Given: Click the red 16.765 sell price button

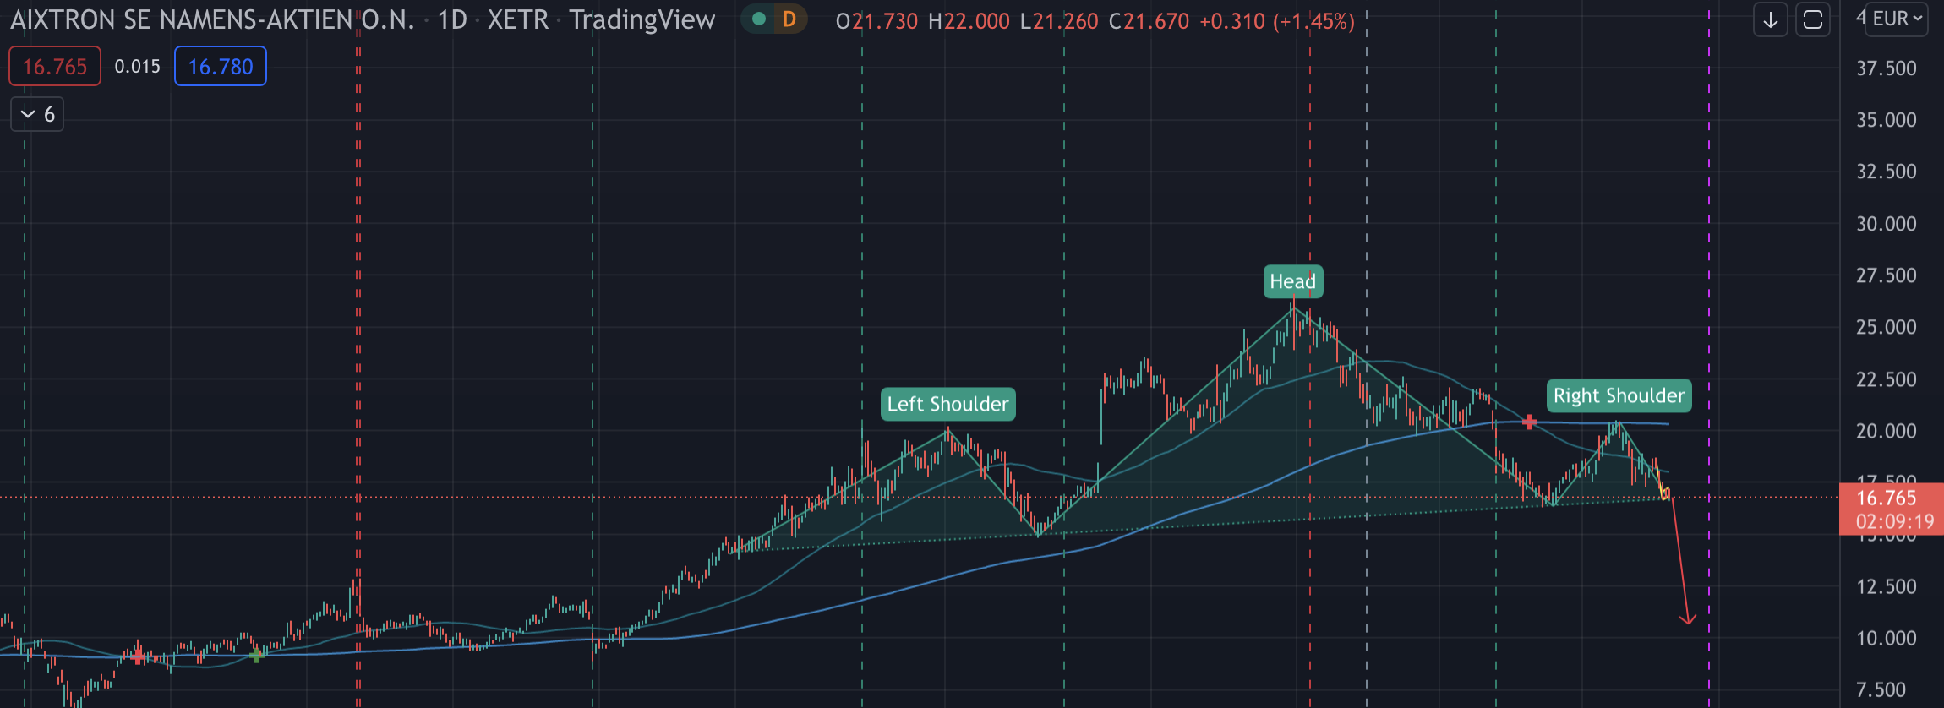Looking at the screenshot, I should point(55,67).
